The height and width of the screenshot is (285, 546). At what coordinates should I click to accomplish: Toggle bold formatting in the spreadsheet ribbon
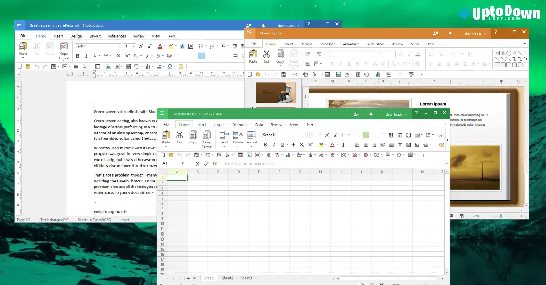click(x=265, y=144)
